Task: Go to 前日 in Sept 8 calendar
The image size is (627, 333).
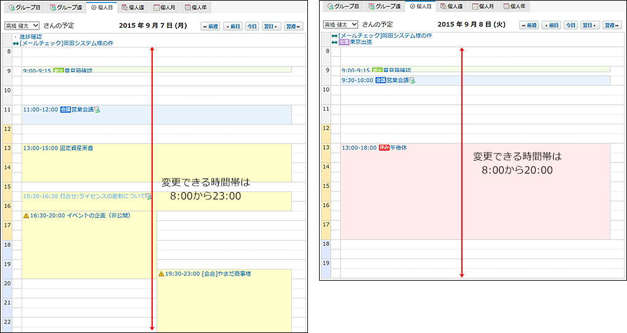Action: pyautogui.click(x=551, y=25)
